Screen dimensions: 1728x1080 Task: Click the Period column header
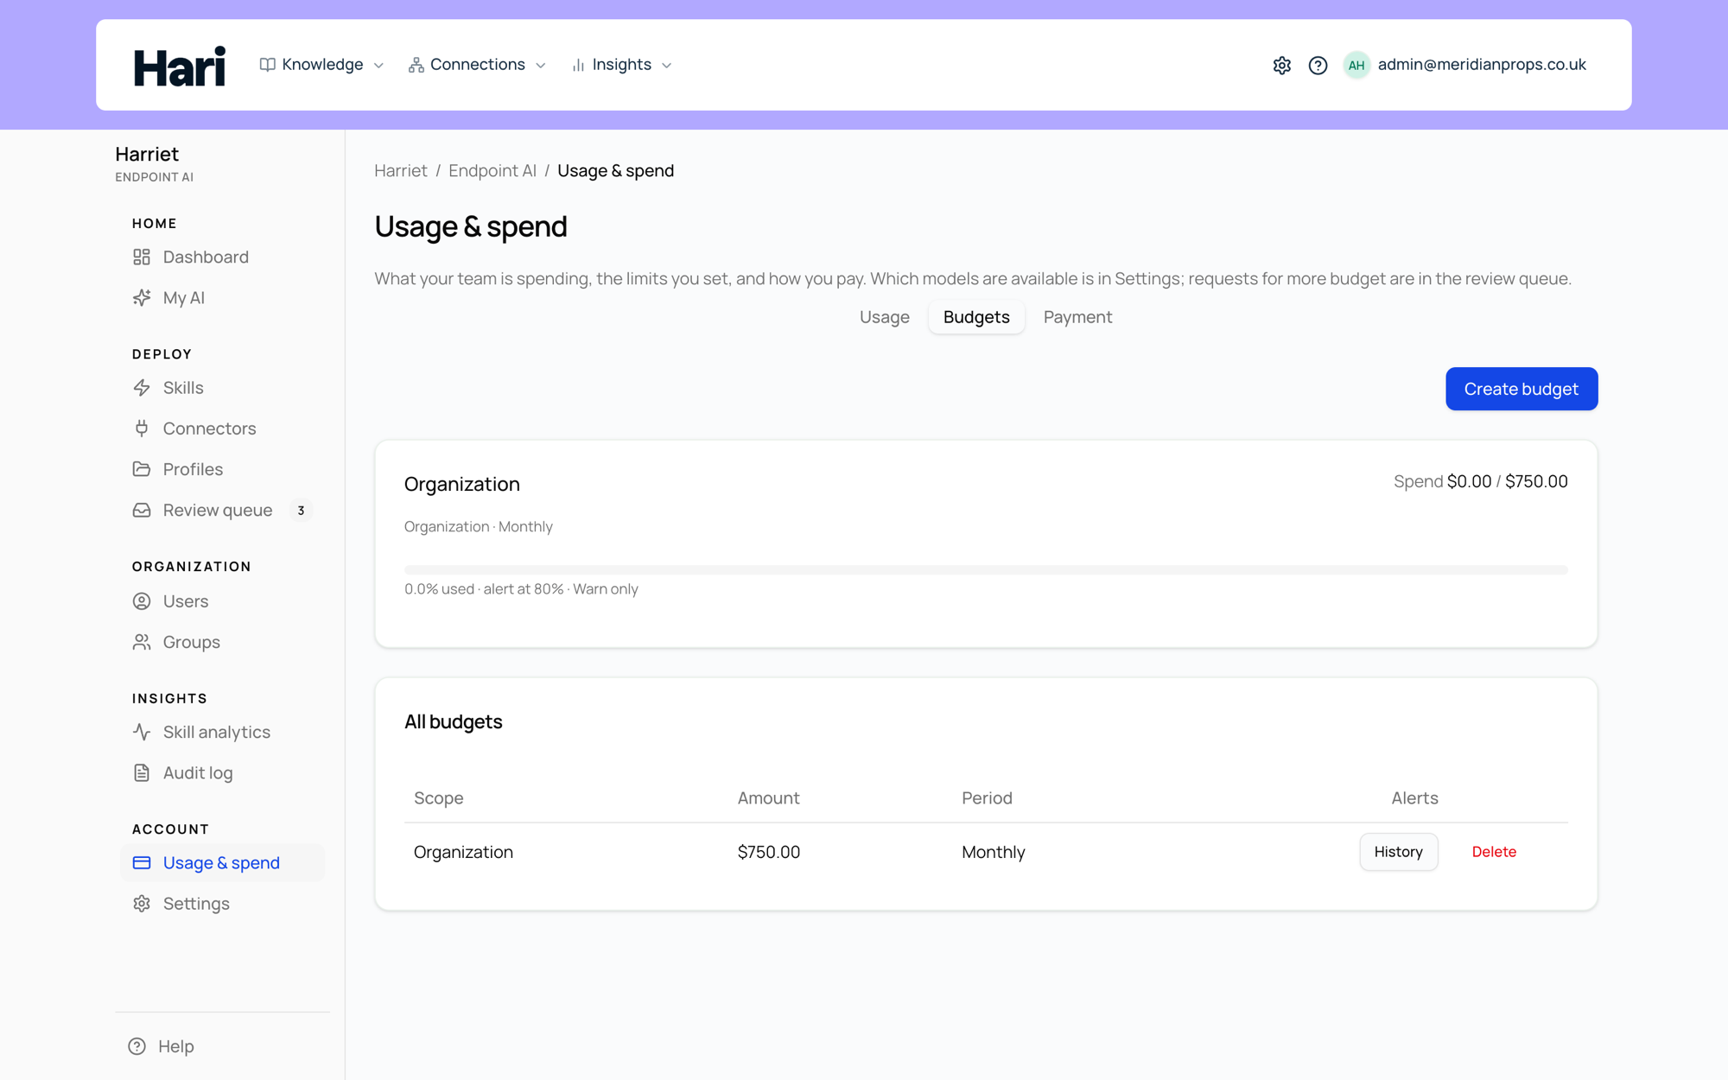coord(987,797)
